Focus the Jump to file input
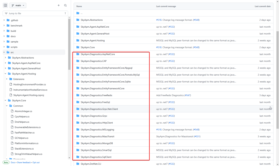The width and height of the screenshot is (279, 166). (x=35, y=13)
